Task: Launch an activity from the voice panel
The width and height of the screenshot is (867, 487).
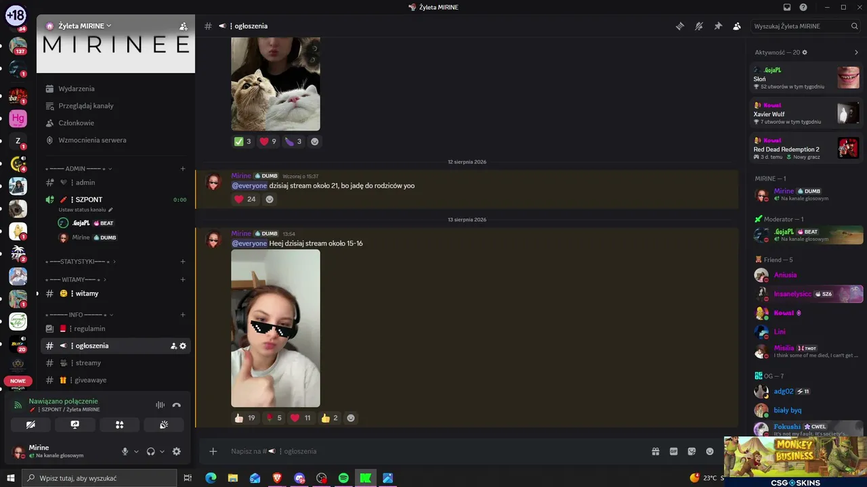Action: coord(120,425)
